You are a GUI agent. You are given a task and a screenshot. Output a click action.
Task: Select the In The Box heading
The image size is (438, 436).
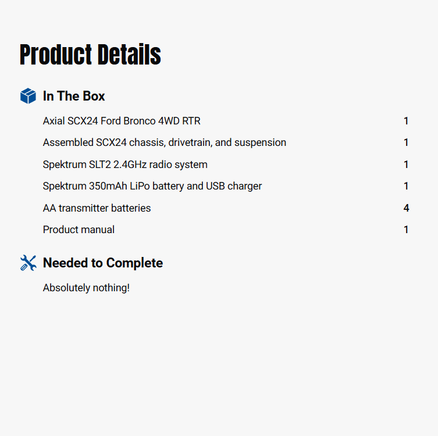[74, 96]
